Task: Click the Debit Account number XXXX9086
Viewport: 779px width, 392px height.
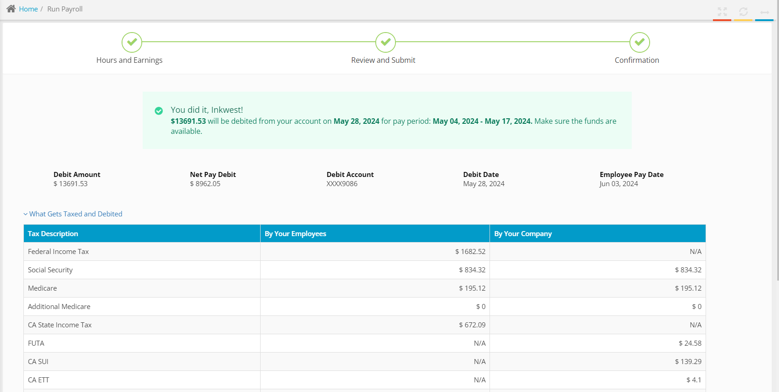Action: pos(342,184)
